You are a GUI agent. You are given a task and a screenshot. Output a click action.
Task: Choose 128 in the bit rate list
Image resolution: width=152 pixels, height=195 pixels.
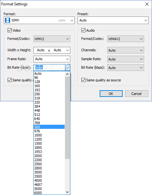click(49, 82)
